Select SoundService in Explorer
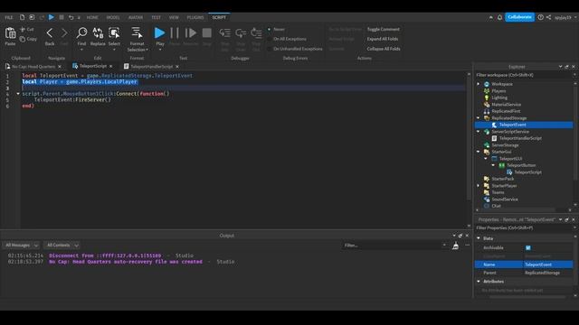 (x=505, y=200)
